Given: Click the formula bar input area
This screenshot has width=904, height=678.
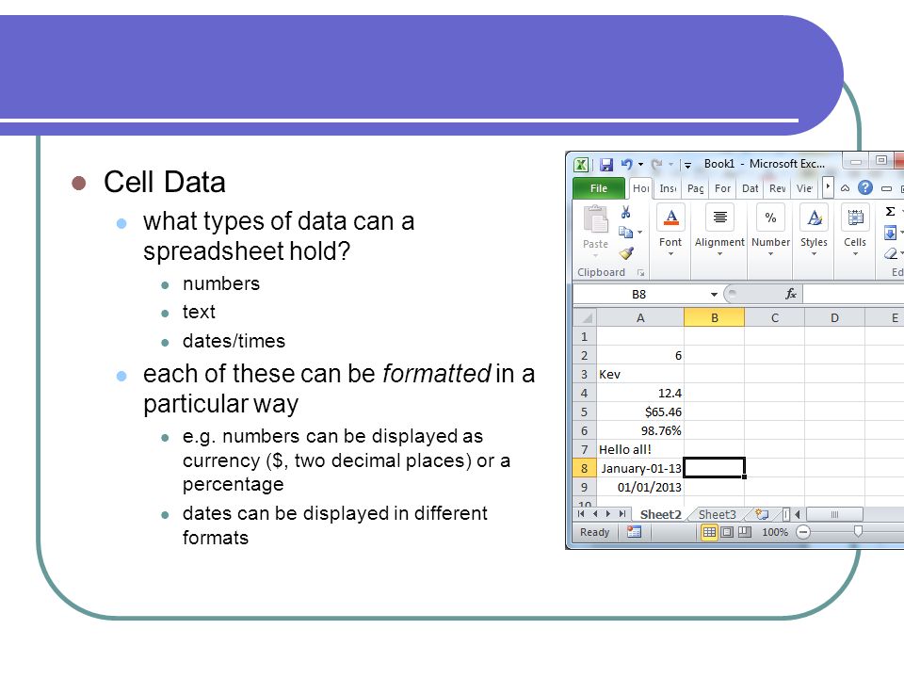Looking at the screenshot, I should (853, 294).
